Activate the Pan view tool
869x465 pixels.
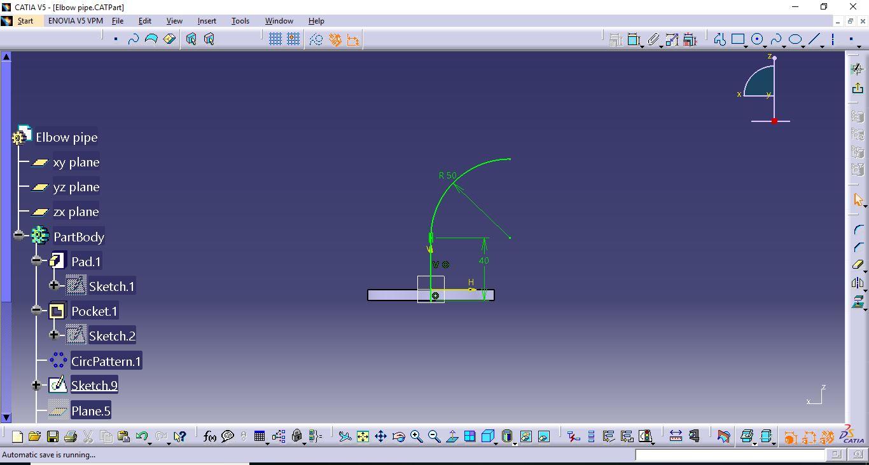(x=380, y=436)
